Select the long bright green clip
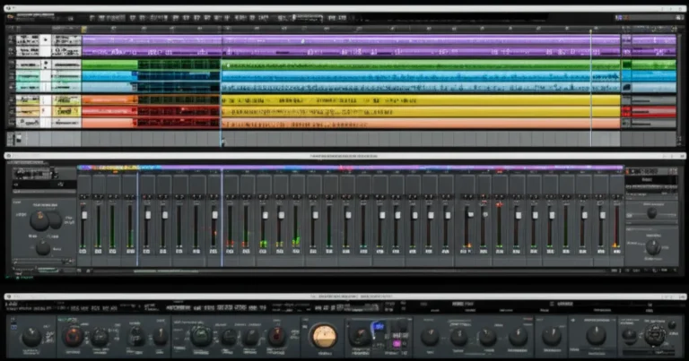 tap(421, 65)
